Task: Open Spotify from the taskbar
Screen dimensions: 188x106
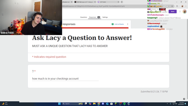Action: click(x=124, y=104)
